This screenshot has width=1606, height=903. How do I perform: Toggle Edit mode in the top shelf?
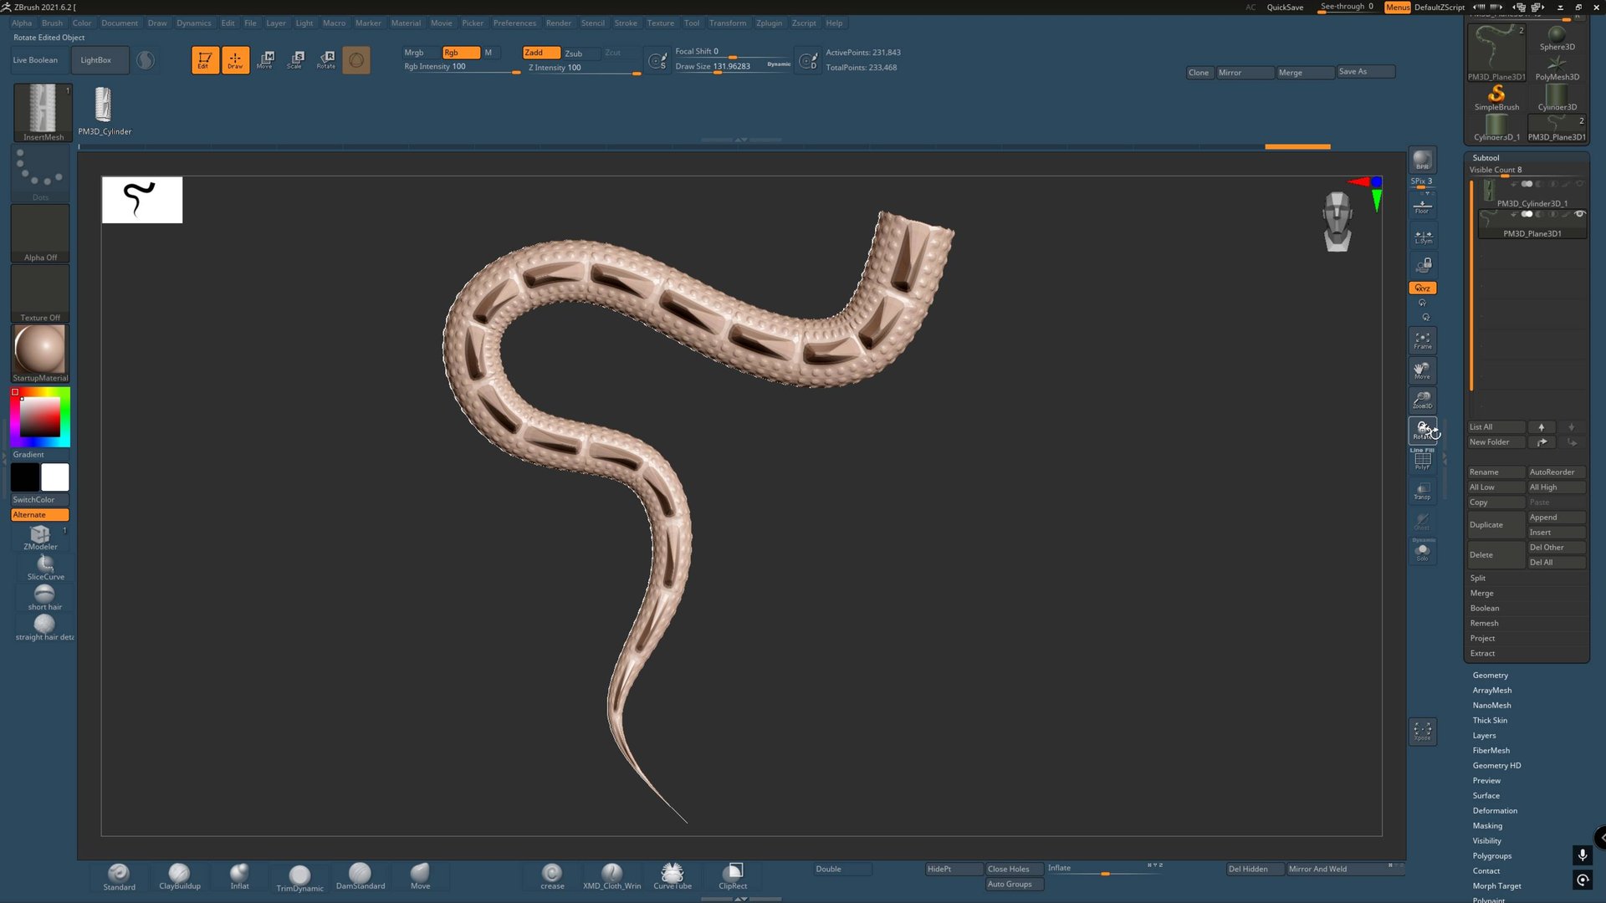(x=205, y=59)
